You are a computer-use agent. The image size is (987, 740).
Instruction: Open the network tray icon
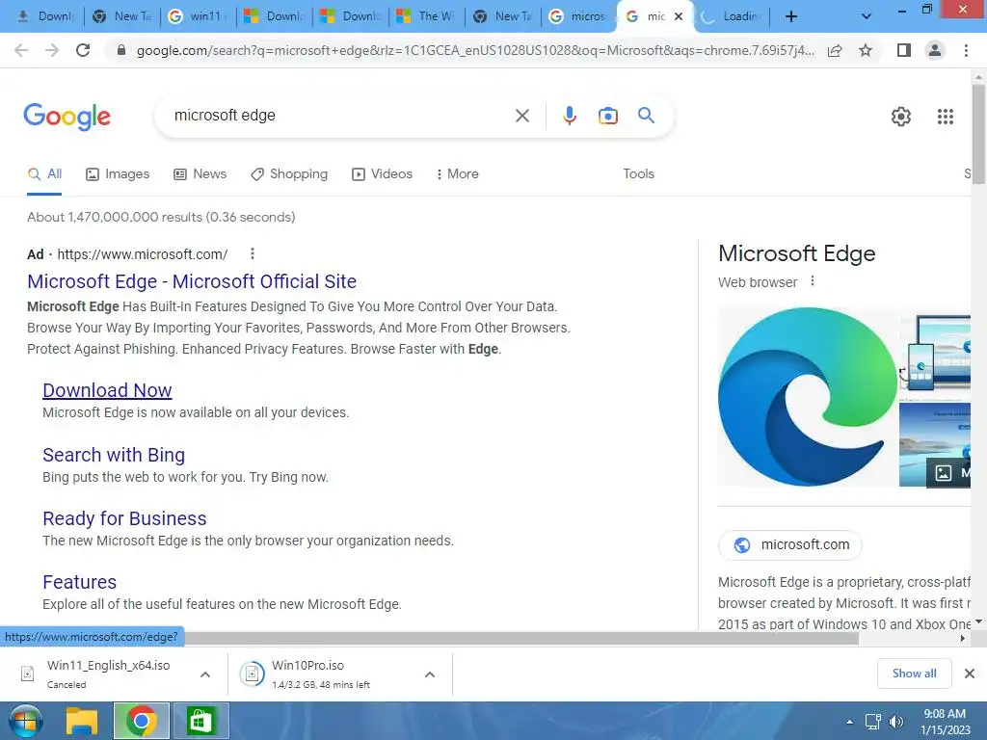pos(872,722)
